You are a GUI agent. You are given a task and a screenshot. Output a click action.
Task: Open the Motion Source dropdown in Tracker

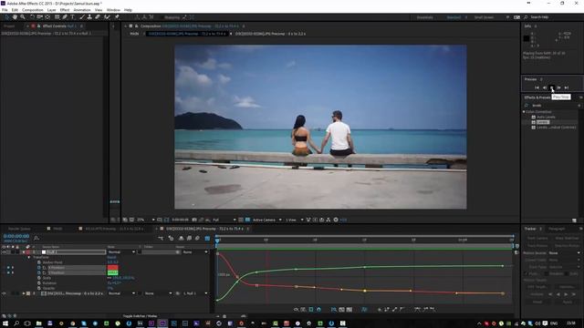click(x=565, y=253)
